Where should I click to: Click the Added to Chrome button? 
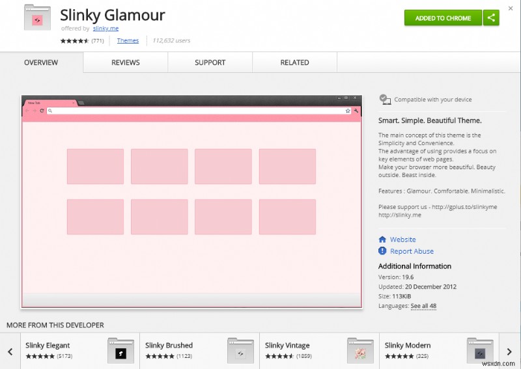point(443,18)
